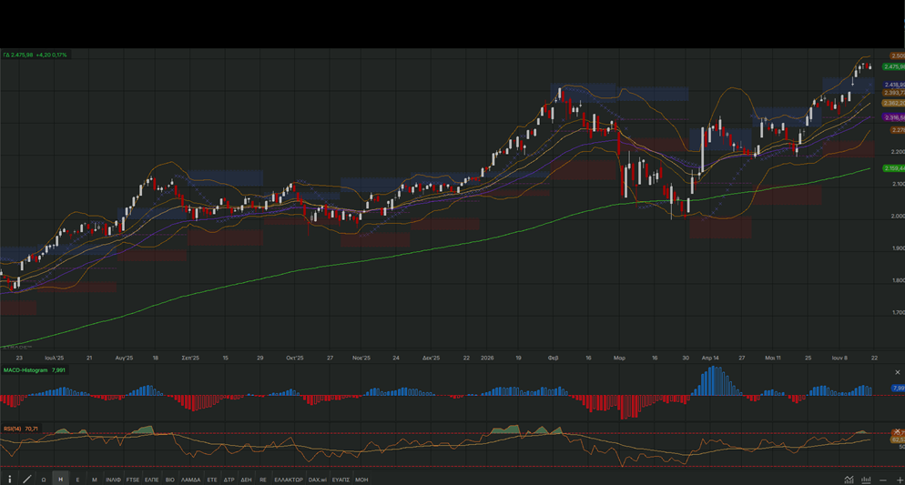Load the ΕΤΕ symbol chart
Screen dimensions: 905x485
212,480
